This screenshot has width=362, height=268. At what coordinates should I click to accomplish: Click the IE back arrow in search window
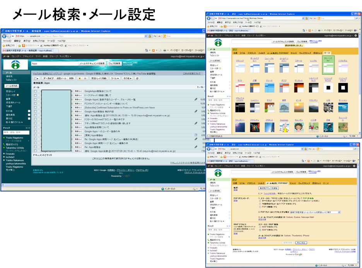[x=4, y=36]
